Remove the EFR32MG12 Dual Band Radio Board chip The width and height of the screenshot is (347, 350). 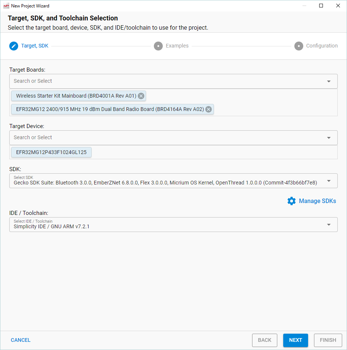tap(208, 109)
